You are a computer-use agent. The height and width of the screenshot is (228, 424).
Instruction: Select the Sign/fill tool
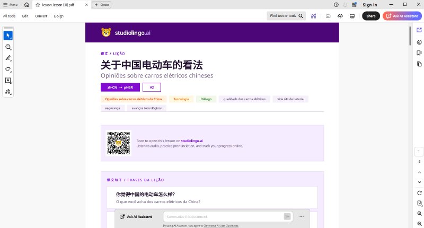click(8, 92)
